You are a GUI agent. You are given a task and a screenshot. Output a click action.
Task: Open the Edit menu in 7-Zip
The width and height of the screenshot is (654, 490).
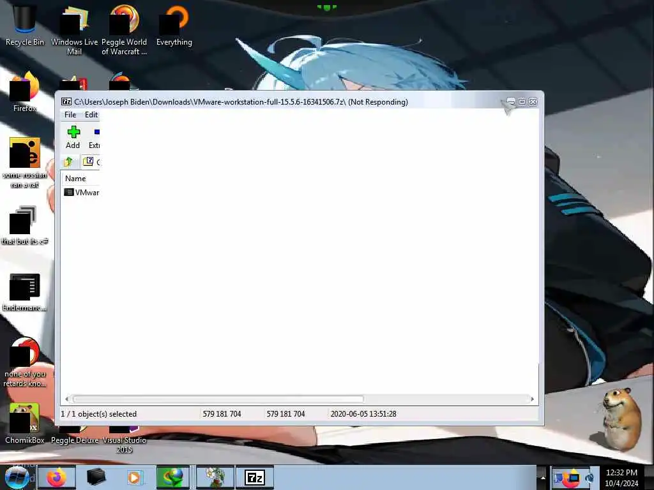pos(91,115)
